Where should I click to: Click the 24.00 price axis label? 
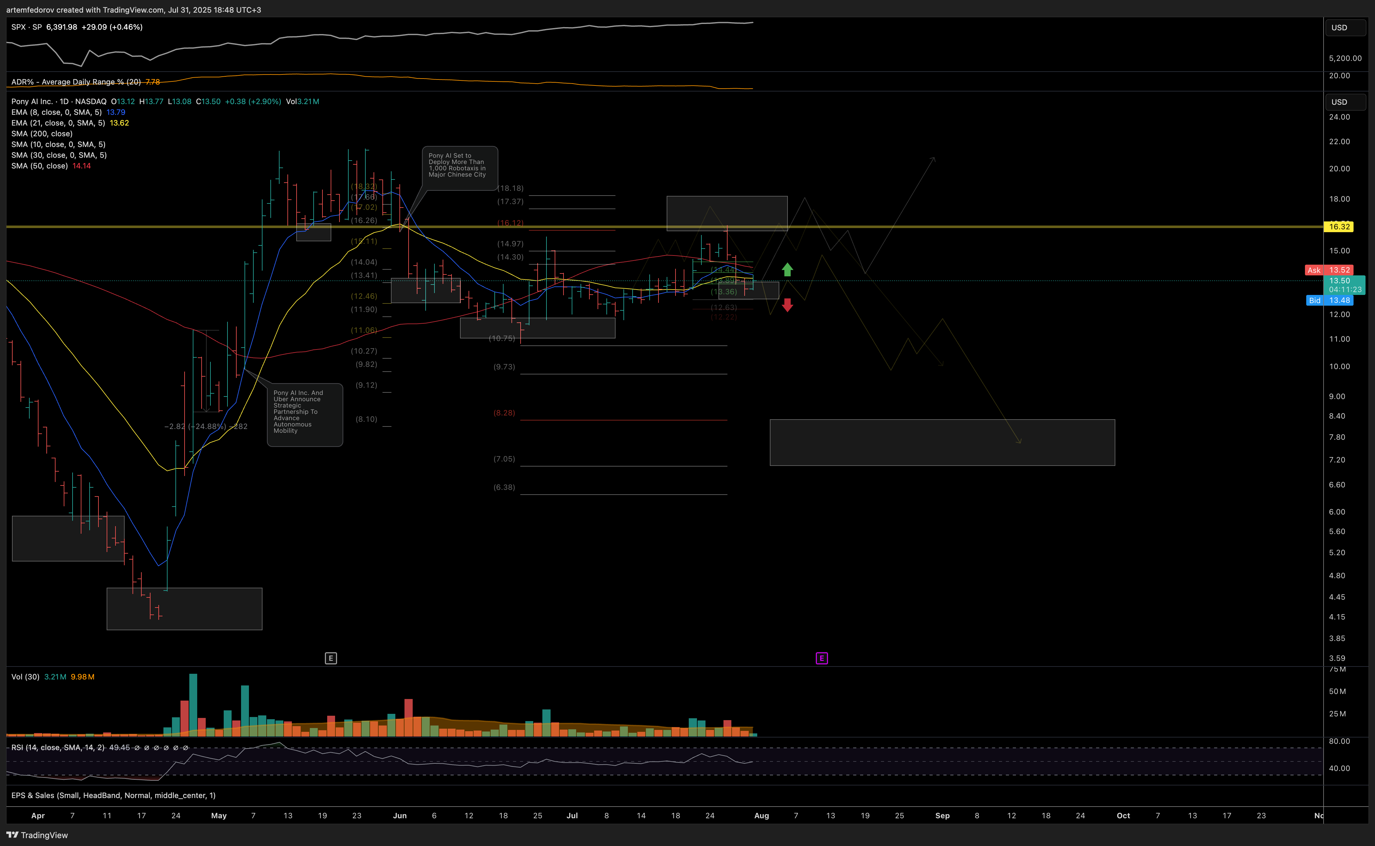click(1339, 117)
